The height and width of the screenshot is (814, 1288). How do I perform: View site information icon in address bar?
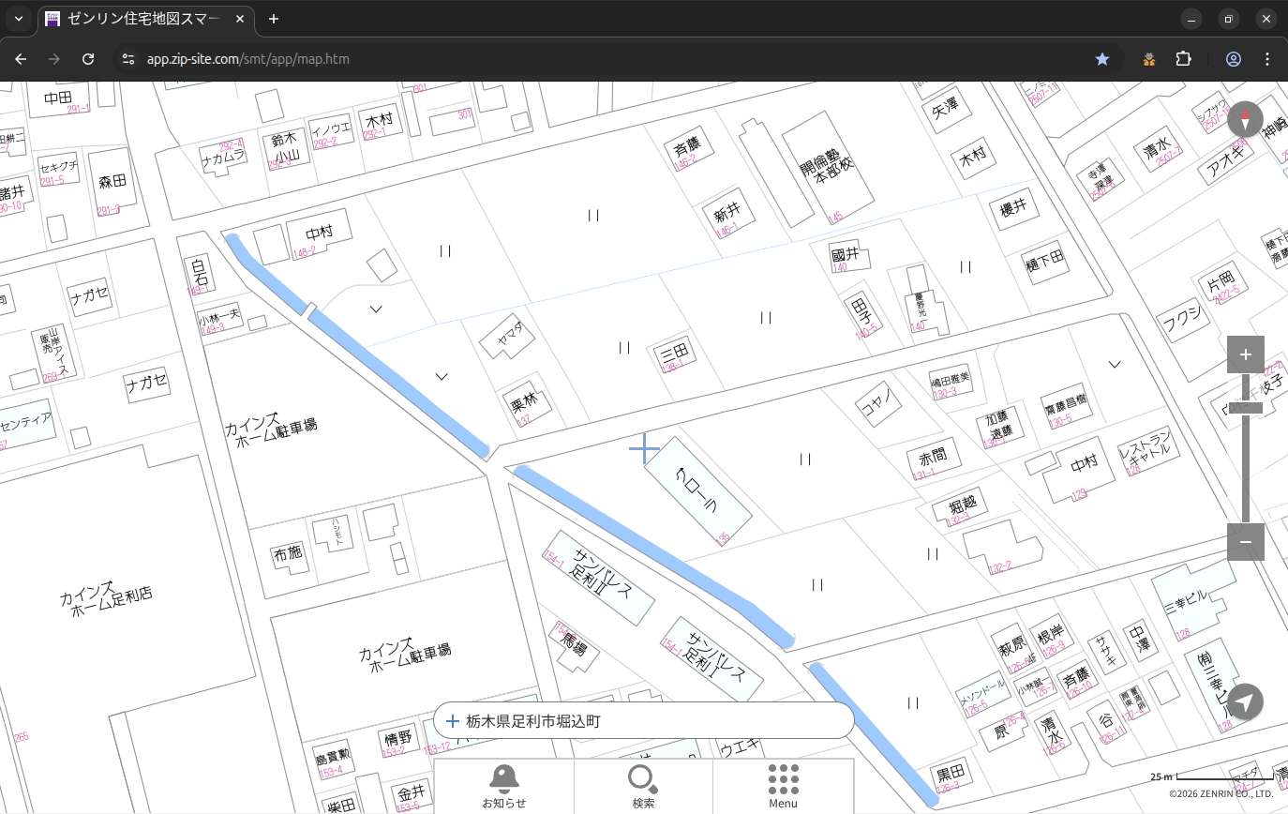(x=128, y=59)
